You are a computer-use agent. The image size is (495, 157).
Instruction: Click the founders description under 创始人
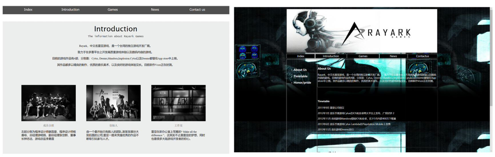point(113,135)
